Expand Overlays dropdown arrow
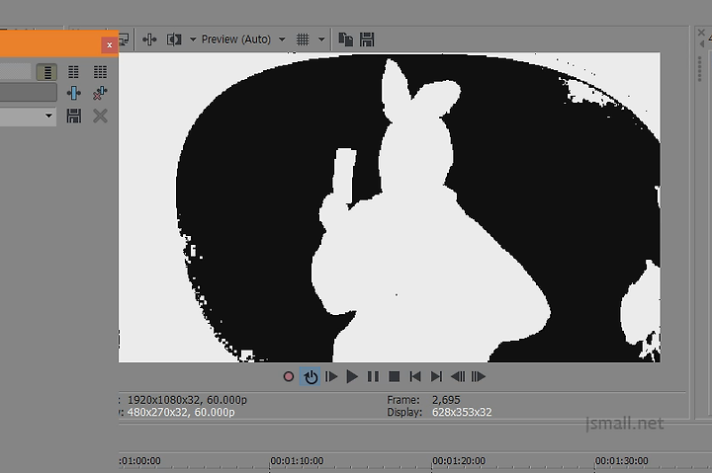 [321, 39]
